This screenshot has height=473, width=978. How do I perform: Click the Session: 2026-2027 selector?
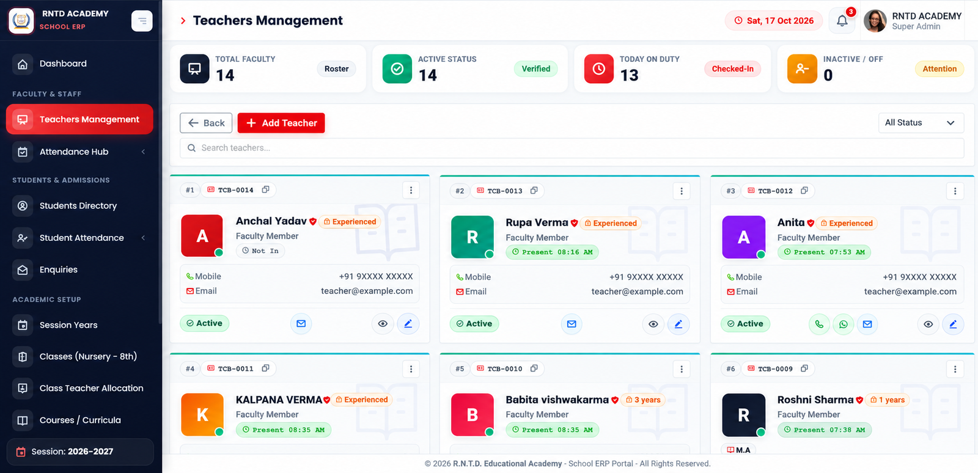80,452
